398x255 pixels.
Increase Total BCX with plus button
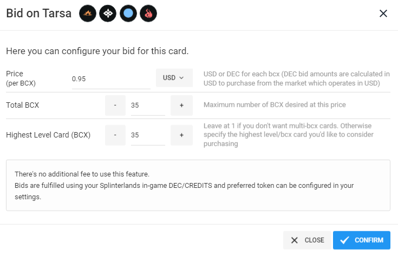181,105
